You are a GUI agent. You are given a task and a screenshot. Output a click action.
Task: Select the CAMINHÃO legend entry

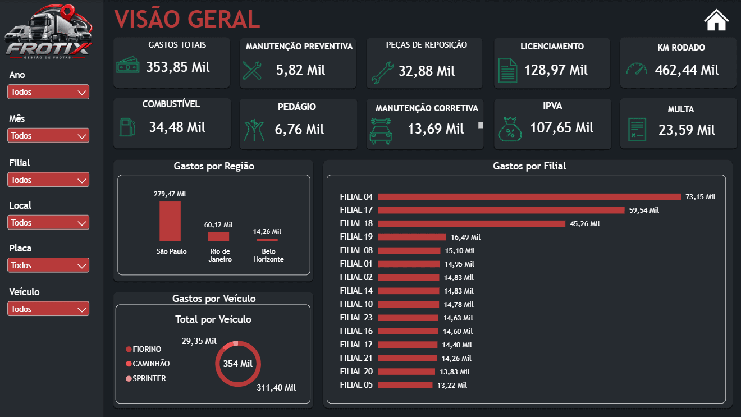click(x=148, y=364)
